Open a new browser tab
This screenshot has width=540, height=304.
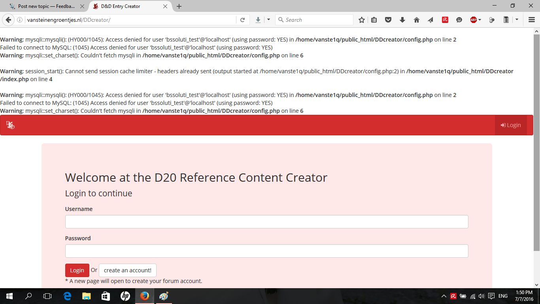pyautogui.click(x=179, y=6)
